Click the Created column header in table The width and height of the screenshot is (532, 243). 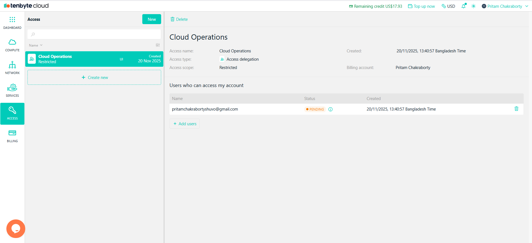coord(374,99)
